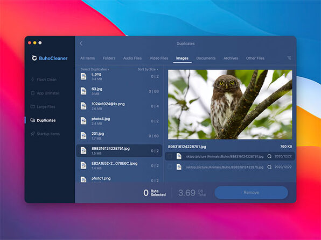Select the photo4.jpg duplicate group

tap(119, 121)
